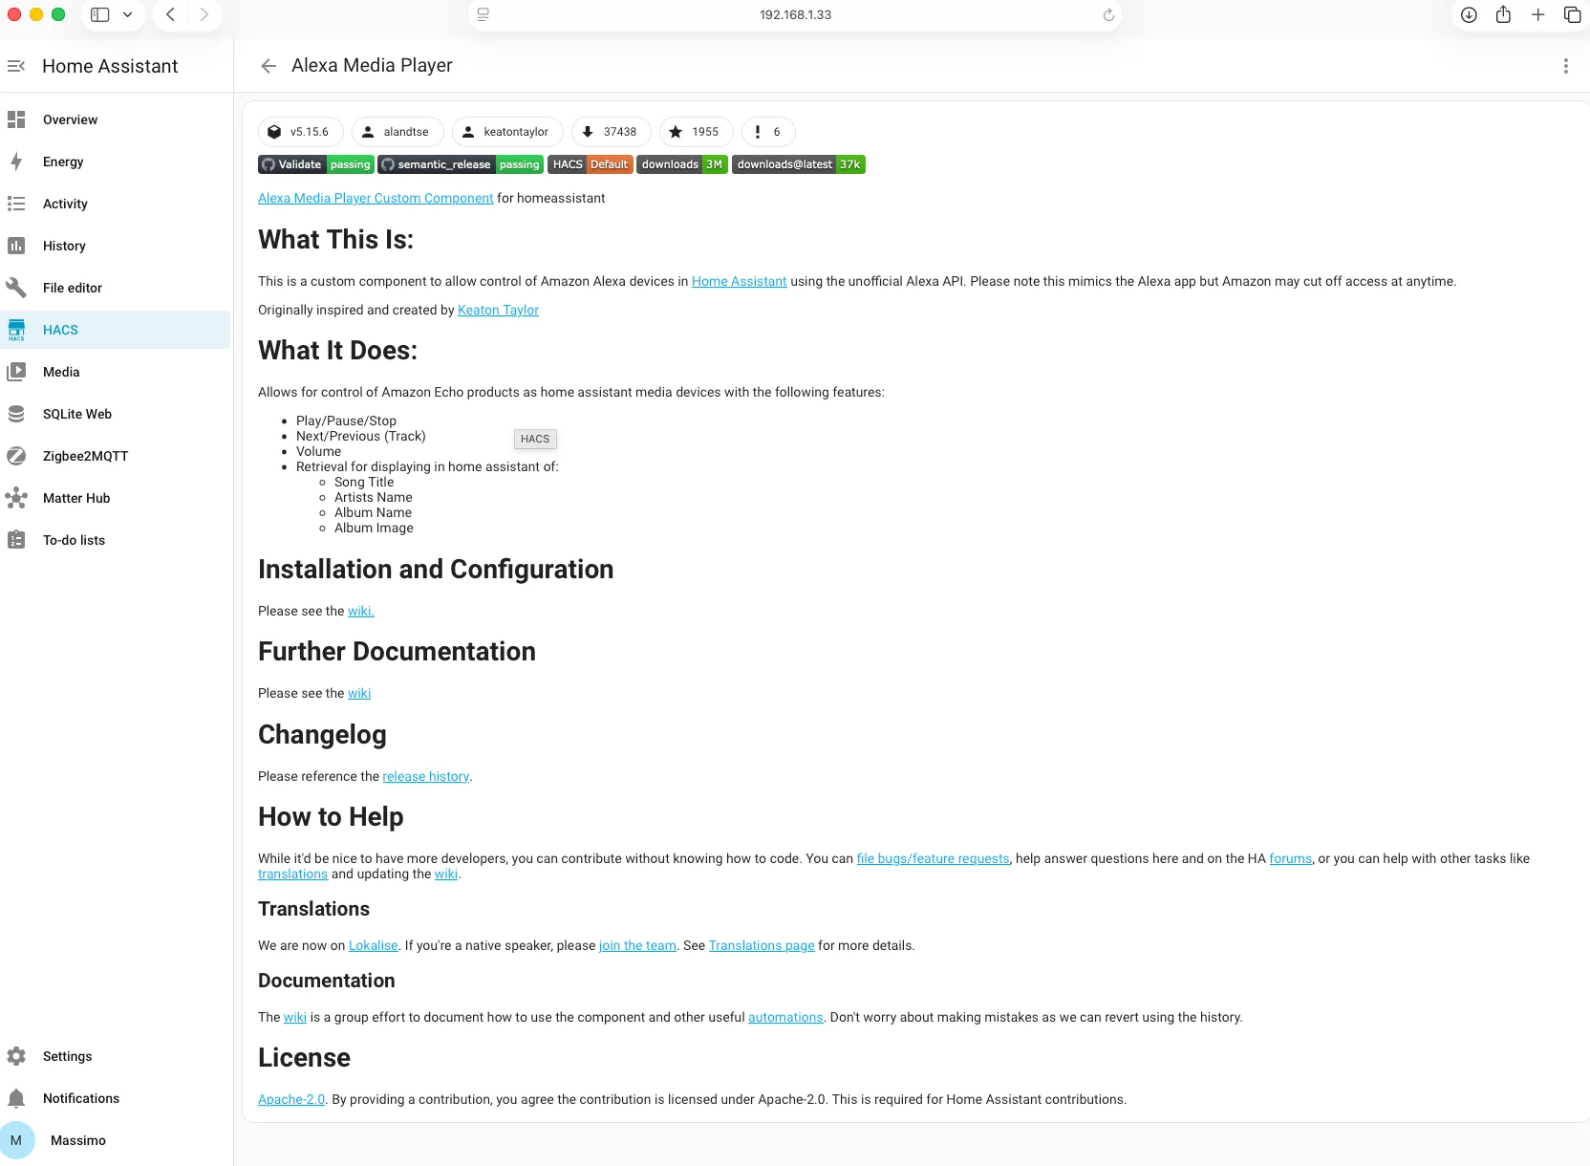Toggle the Safari sidebar
Image resolution: width=1590 pixels, height=1166 pixels.
coord(99,15)
